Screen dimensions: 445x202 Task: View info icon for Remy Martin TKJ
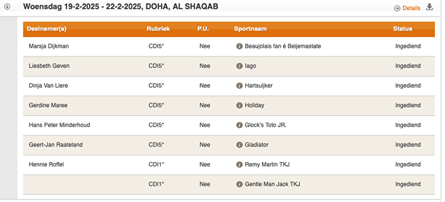(240, 164)
